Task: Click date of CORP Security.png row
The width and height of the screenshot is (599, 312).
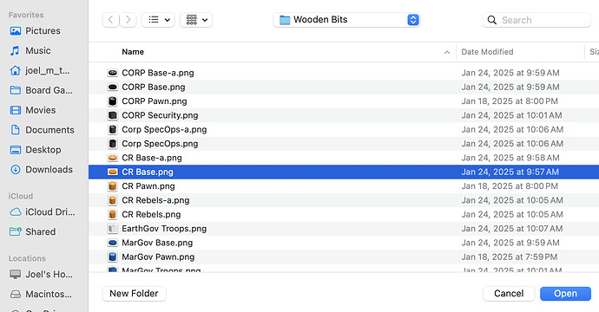Action: pyautogui.click(x=511, y=115)
